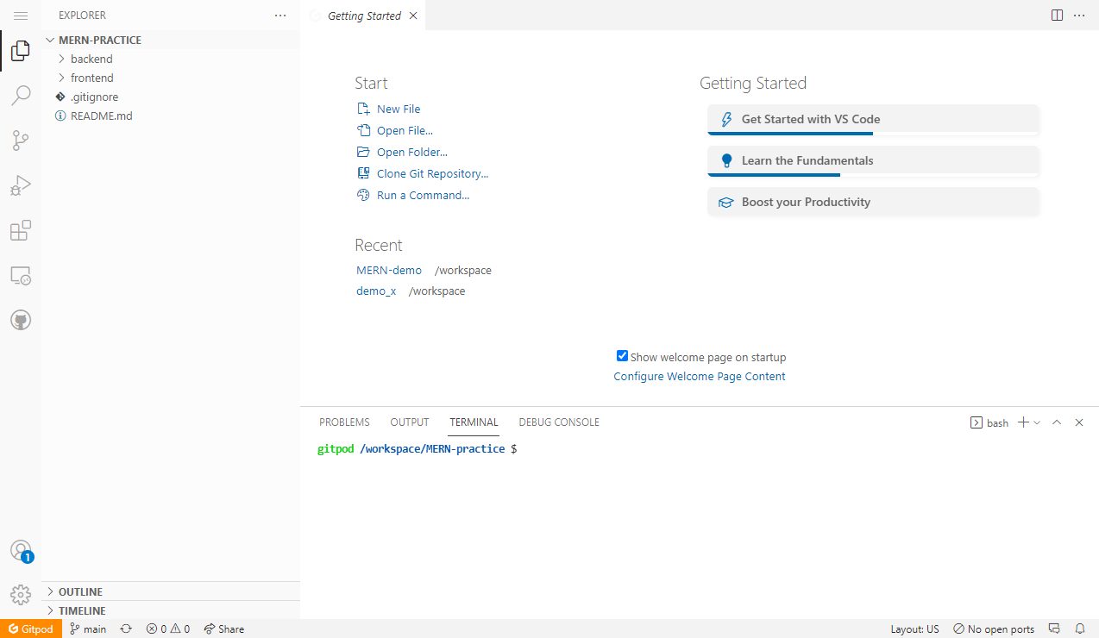
Task: Select the Getting Started tab
Action: (x=364, y=16)
